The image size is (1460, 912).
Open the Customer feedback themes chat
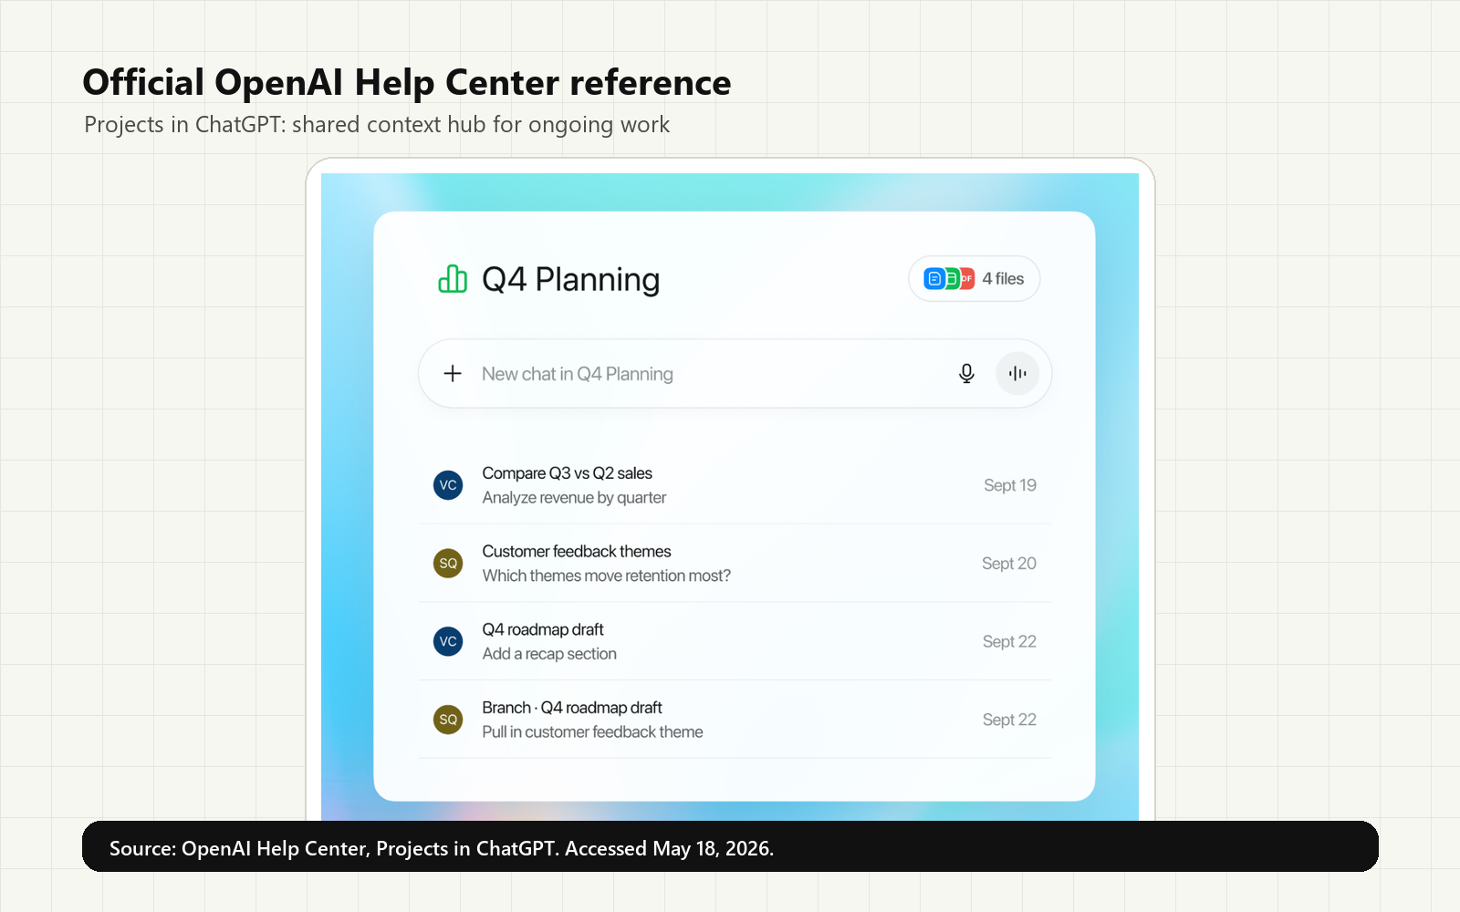tap(735, 564)
